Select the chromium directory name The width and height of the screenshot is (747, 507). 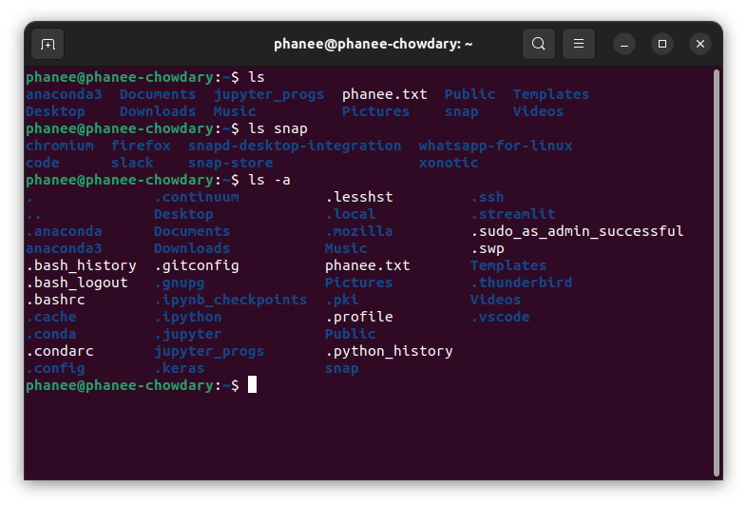pos(60,146)
